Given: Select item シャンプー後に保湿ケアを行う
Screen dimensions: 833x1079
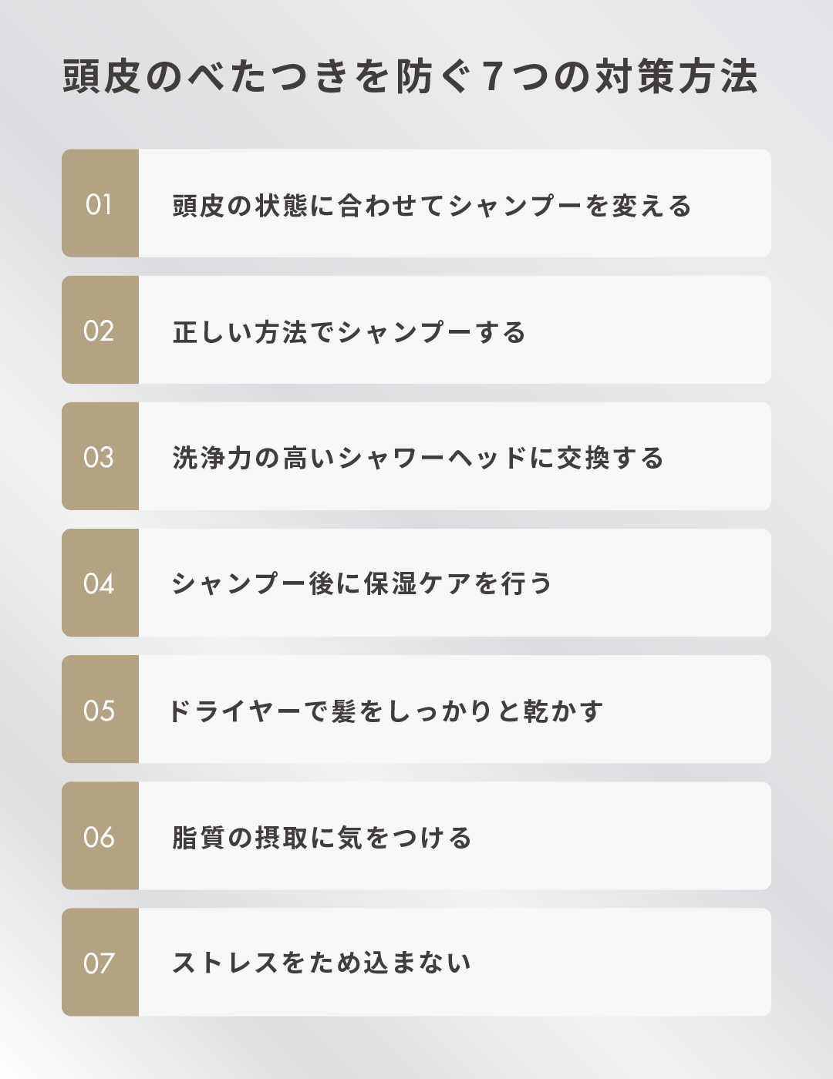Looking at the screenshot, I should pos(416,583).
